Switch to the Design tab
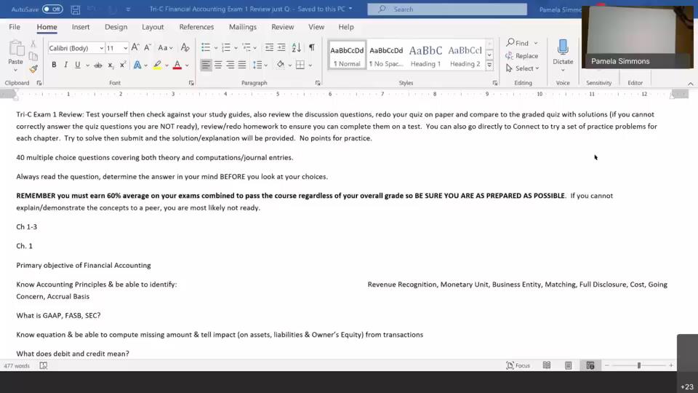Viewport: 698px width, 393px height. [x=116, y=27]
